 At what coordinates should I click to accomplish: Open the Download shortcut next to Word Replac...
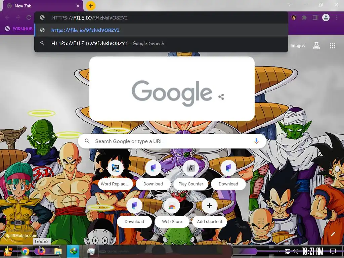click(x=153, y=175)
